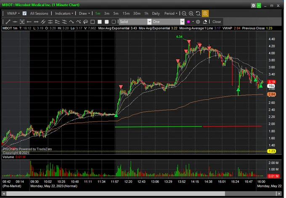Click the Moving Average 1 Line legend label
Viewport: 286px width, 198px height.
coord(196,28)
